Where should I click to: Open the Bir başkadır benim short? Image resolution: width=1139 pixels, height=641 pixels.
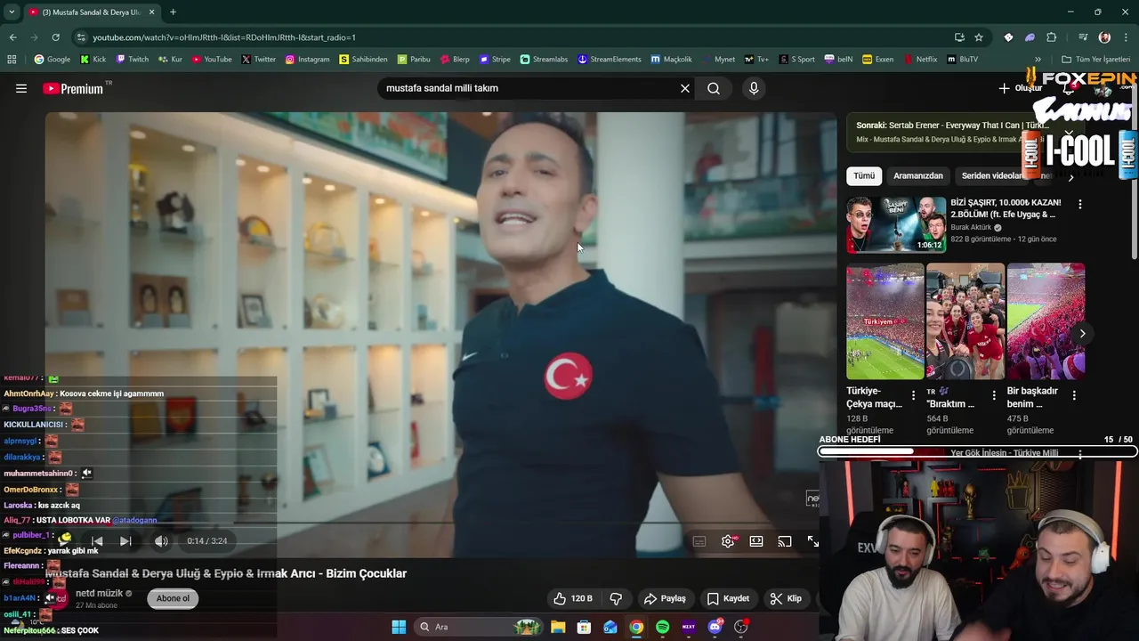click(x=1046, y=321)
